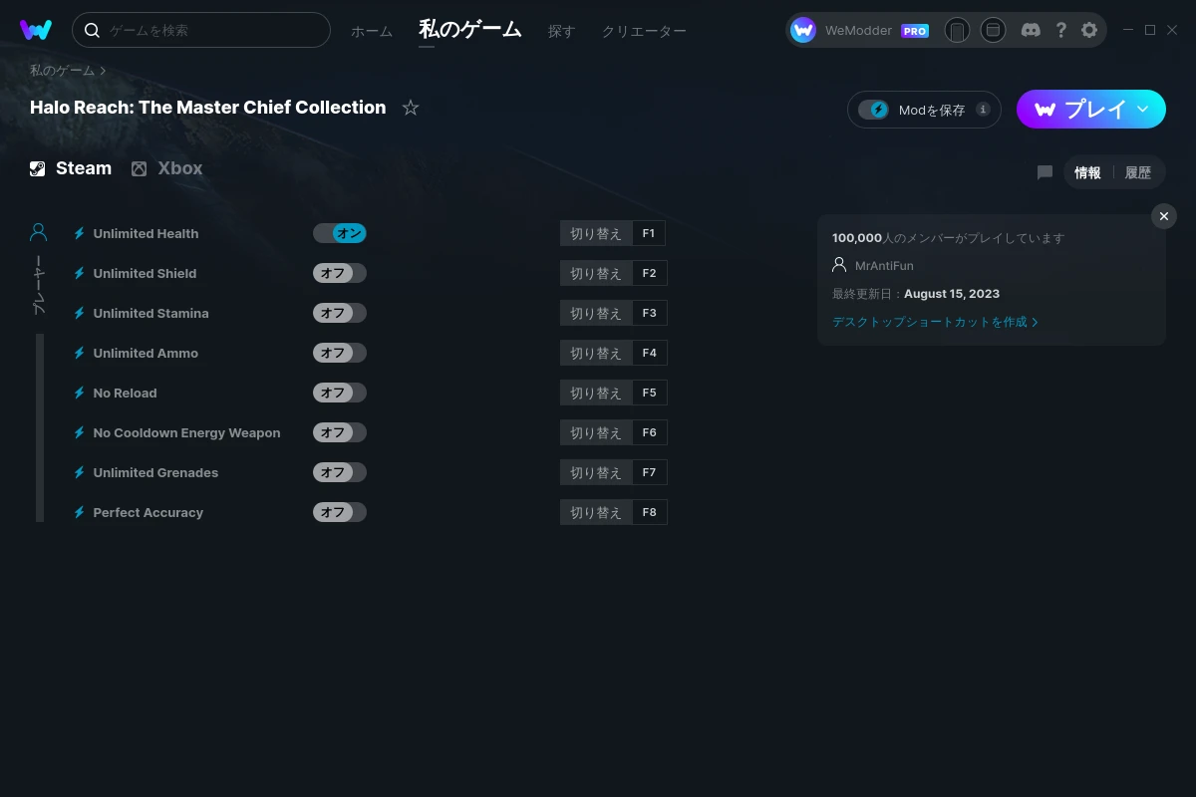This screenshot has width=1196, height=797.
Task: Create desktop shortcut link デスクトップショートカットを作成
Action: tap(935, 322)
